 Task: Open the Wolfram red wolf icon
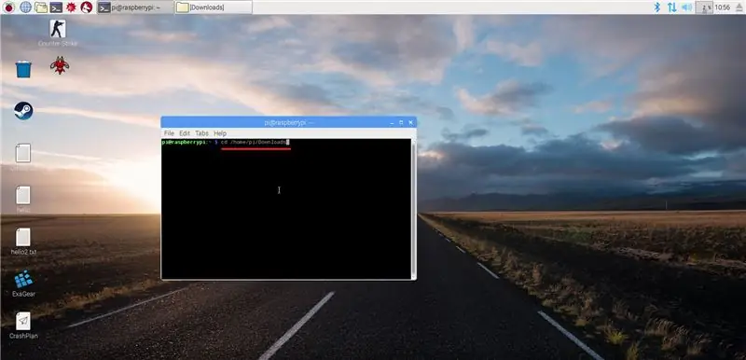pyautogui.click(x=86, y=7)
